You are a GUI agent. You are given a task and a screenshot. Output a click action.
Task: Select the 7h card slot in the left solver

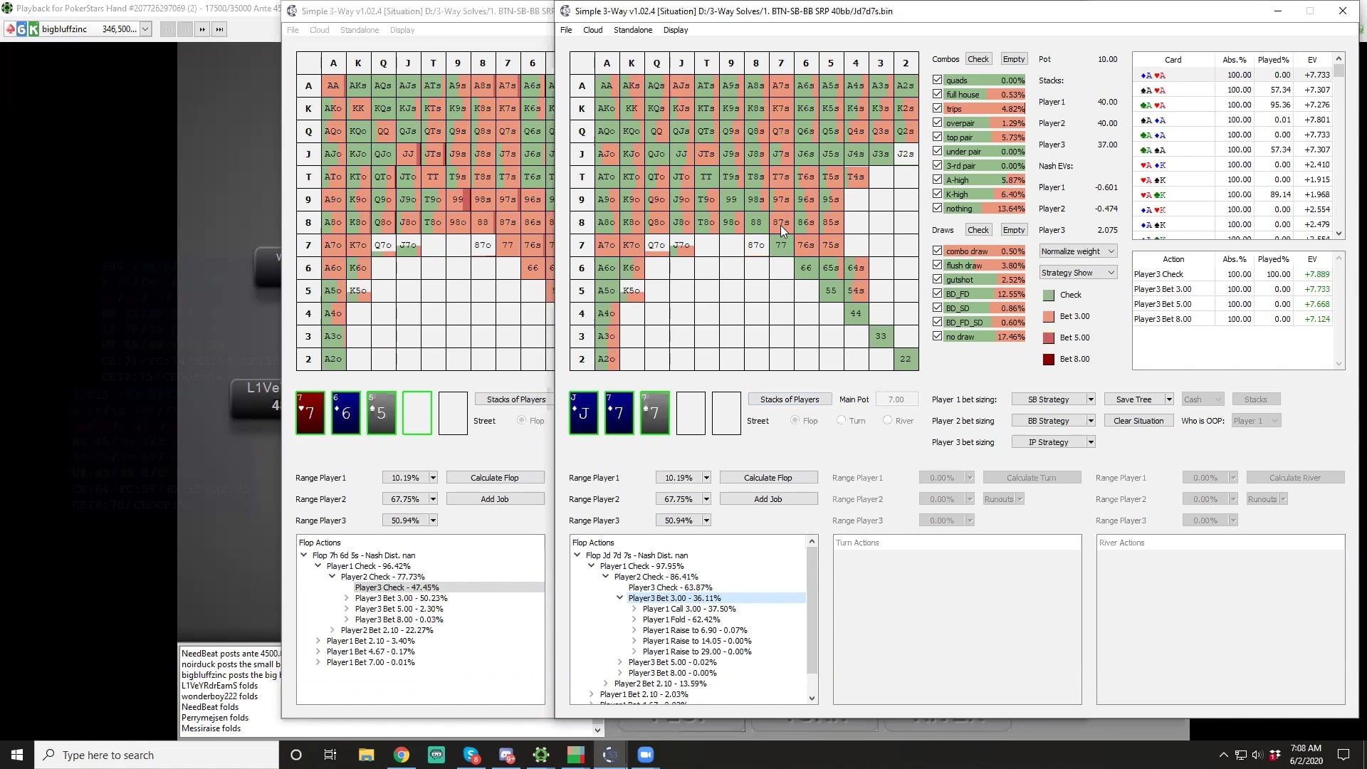[x=310, y=412]
